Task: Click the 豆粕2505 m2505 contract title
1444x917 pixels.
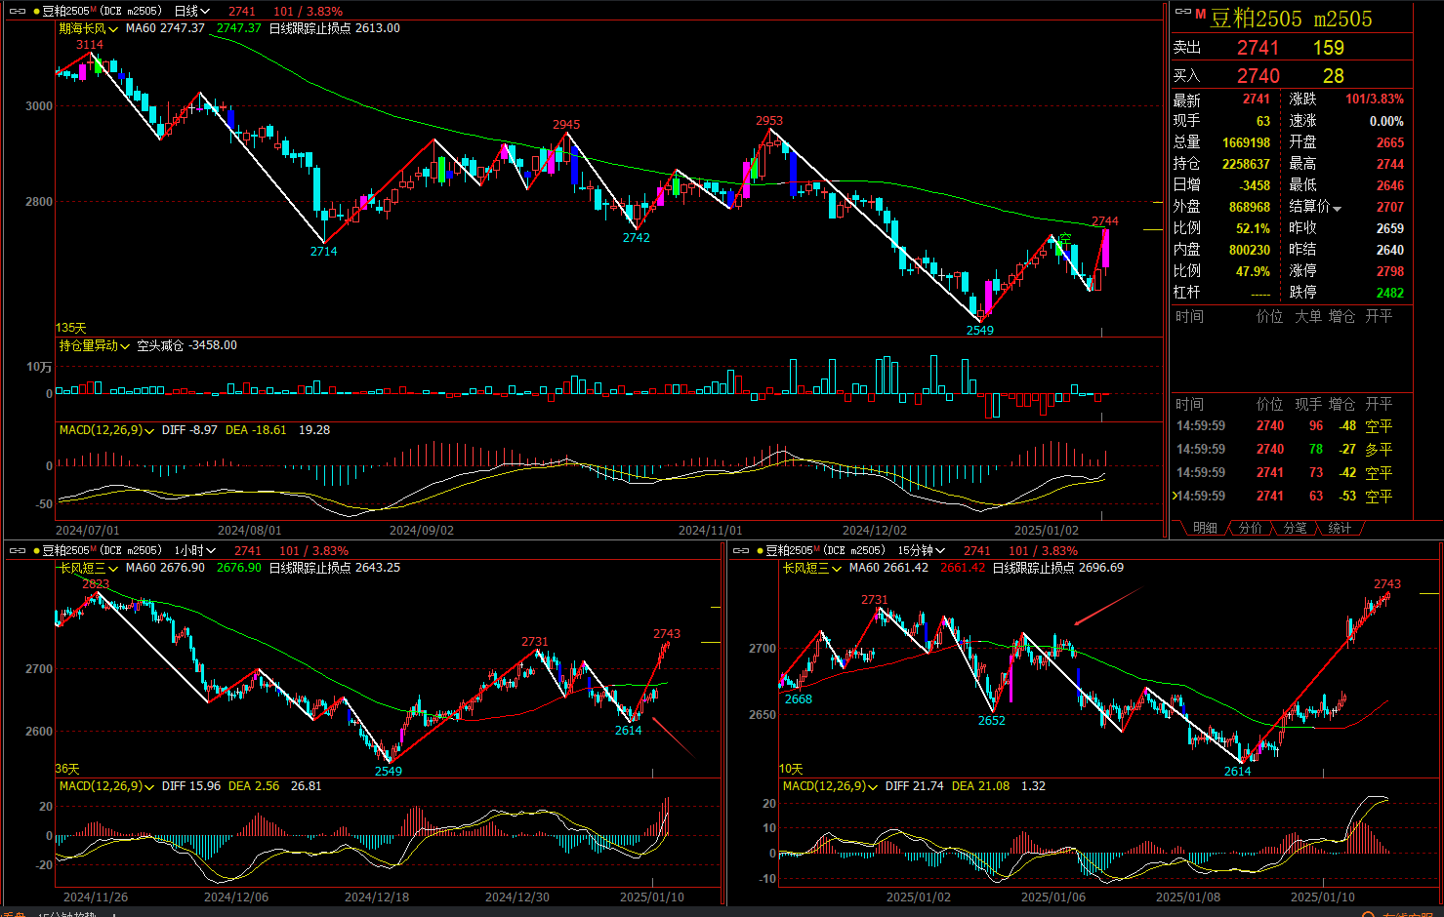Action: tap(1291, 19)
